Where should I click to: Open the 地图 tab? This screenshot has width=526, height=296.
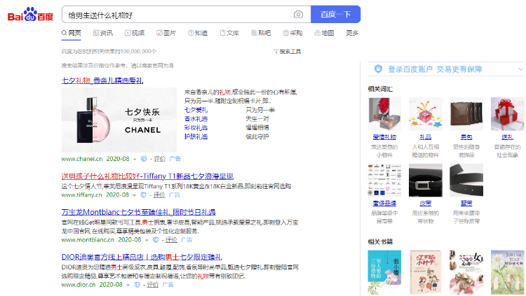click(x=325, y=33)
